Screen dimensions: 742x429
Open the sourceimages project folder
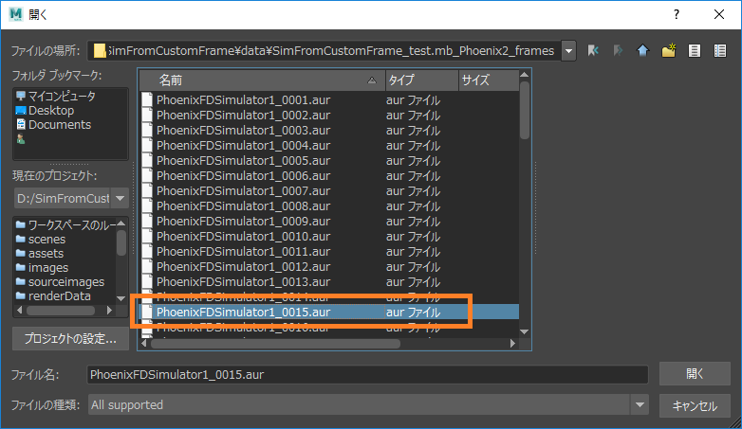(60, 281)
